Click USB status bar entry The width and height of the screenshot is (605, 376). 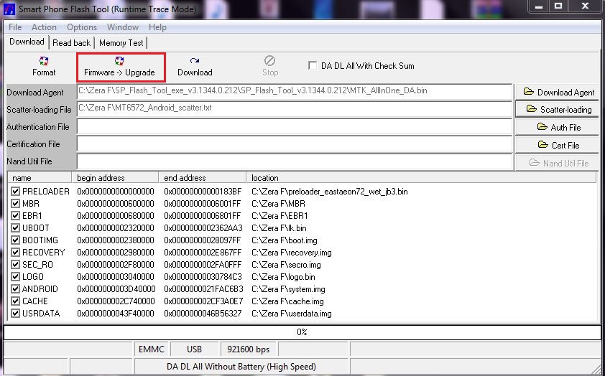click(194, 349)
